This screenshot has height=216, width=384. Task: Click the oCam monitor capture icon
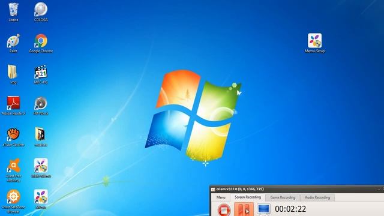tap(263, 209)
